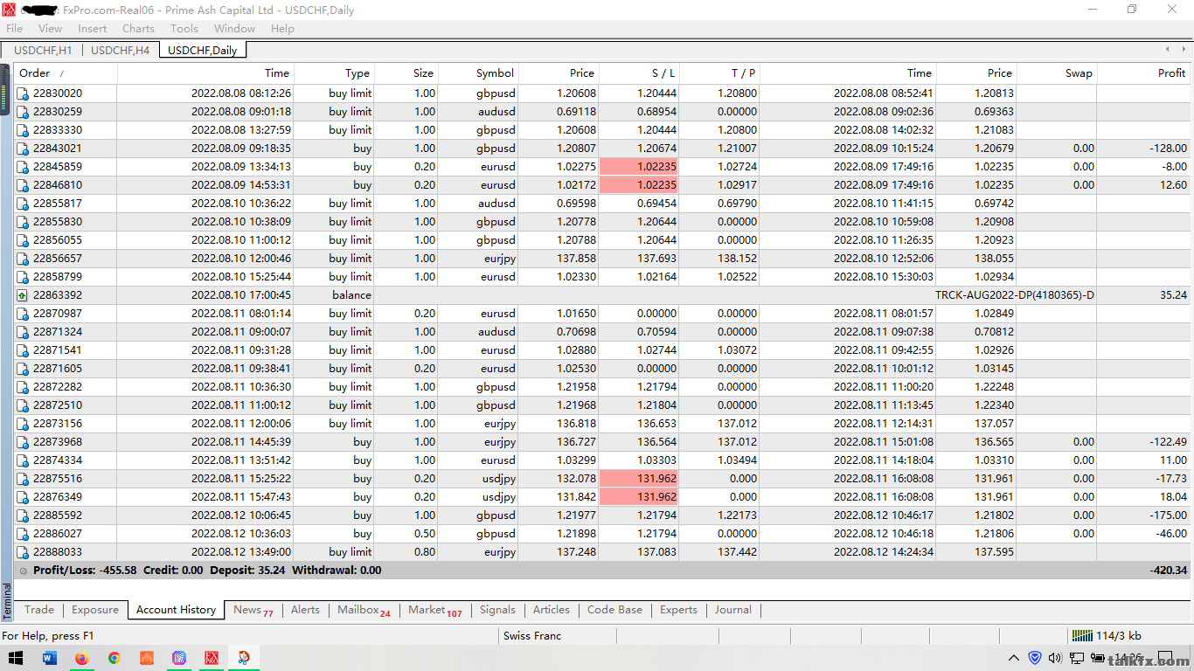Open the File menu
Viewport: 1194px width, 671px height.
pos(15,29)
